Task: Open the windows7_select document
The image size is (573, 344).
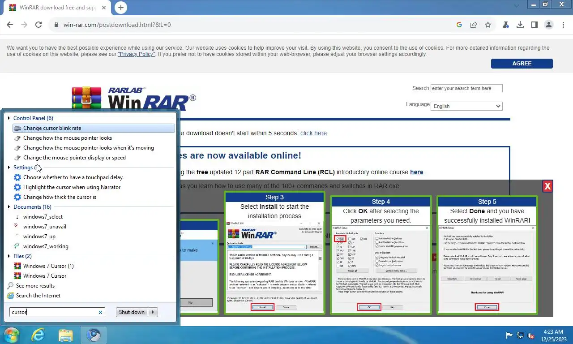Action: (94, 217)
